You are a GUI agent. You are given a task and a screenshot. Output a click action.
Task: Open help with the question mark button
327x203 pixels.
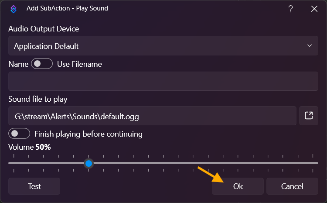click(x=291, y=9)
